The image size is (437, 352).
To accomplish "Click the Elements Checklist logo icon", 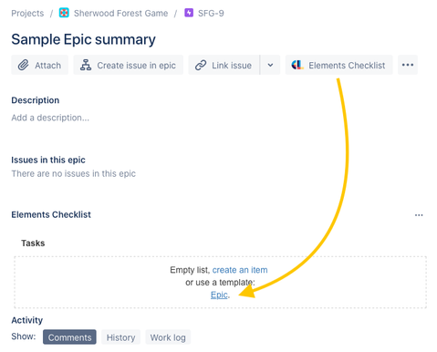I will pyautogui.click(x=297, y=65).
